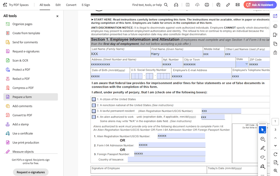Viewport: 280px width, 176px height.
Task: Check 'A noncitizen national' box
Action: click(x=93, y=105)
